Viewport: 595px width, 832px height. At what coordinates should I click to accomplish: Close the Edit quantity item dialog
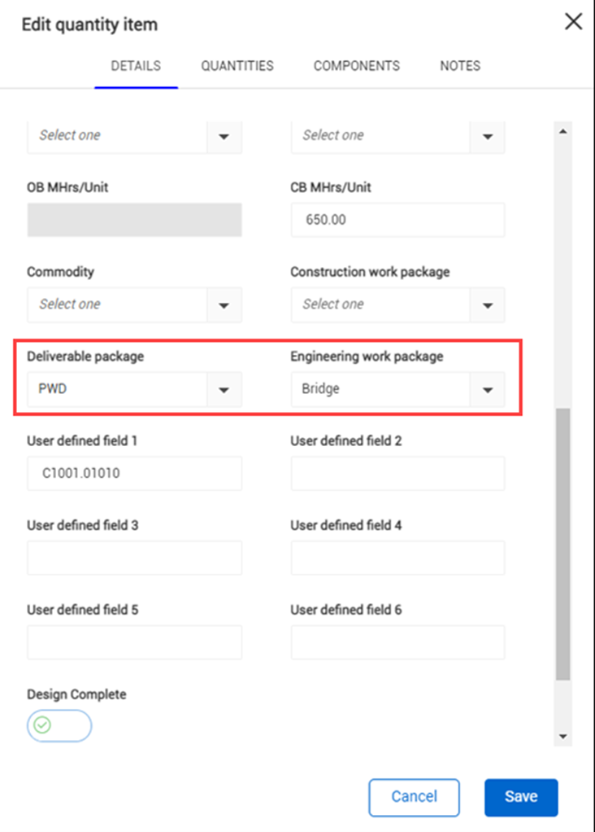573,22
